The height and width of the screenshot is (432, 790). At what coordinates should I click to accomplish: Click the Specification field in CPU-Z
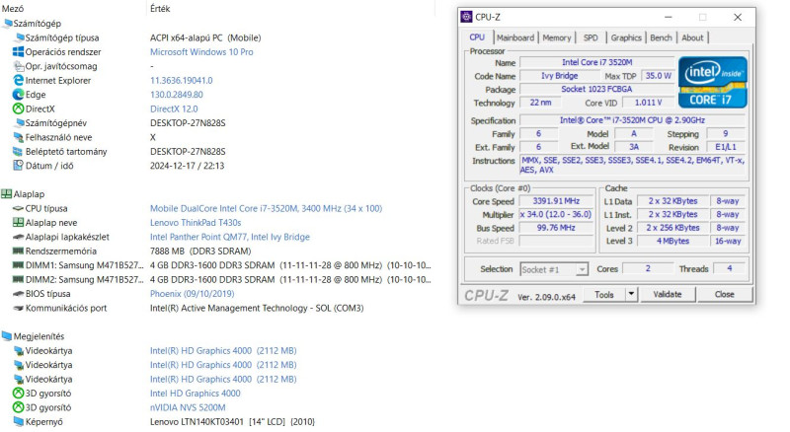(632, 120)
